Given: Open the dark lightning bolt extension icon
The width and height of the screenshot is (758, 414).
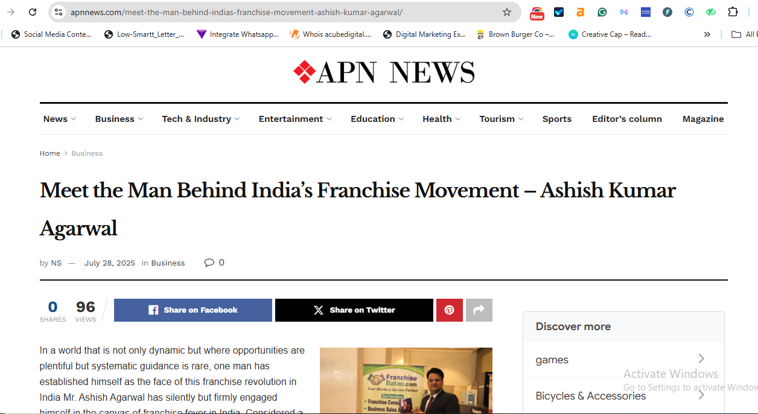Looking at the screenshot, I should [667, 12].
